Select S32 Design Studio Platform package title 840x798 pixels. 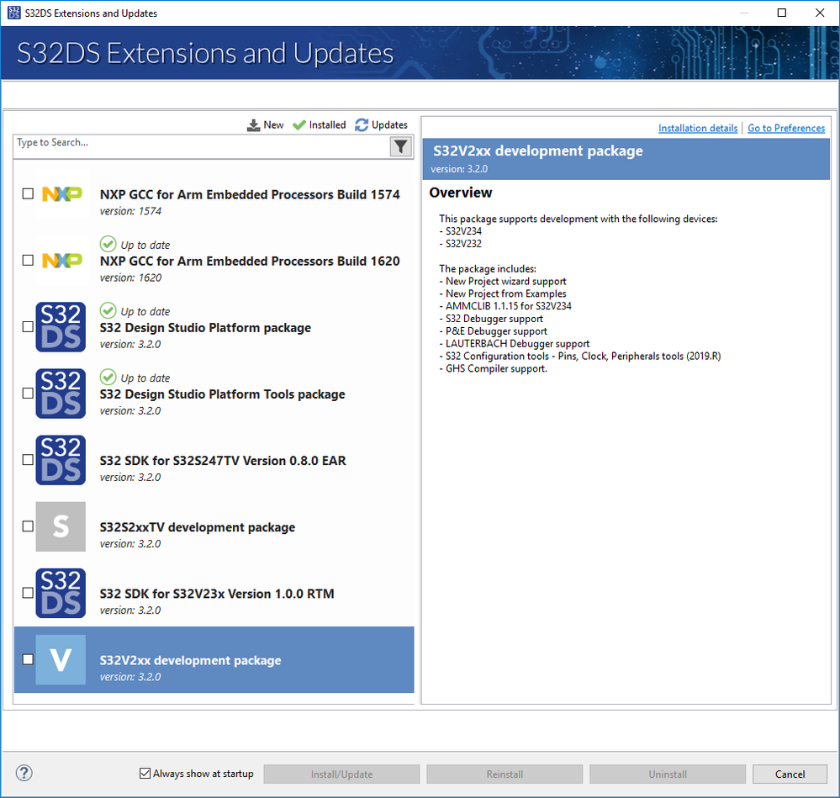click(x=205, y=328)
